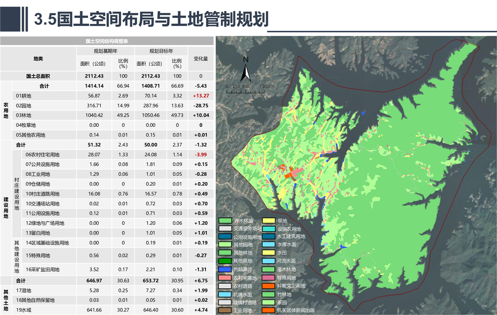Click the 地类 header cell
The width and height of the screenshot is (497, 315).
(39, 59)
